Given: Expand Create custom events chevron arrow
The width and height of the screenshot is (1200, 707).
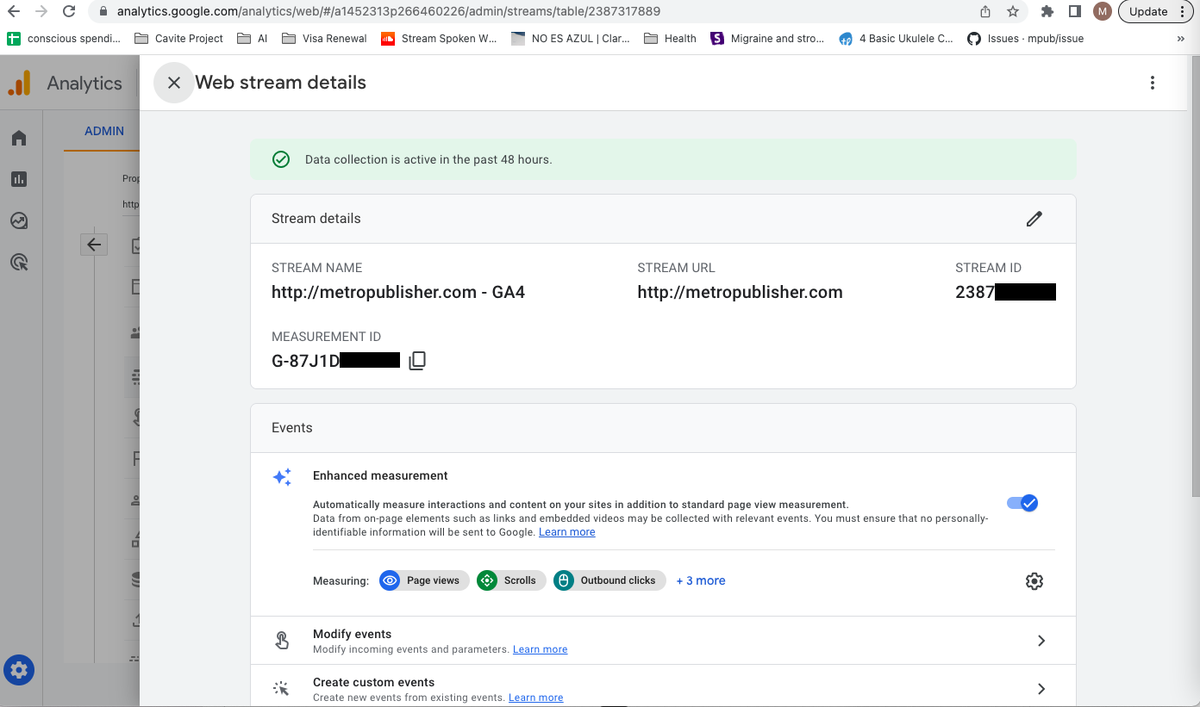Looking at the screenshot, I should point(1041,689).
